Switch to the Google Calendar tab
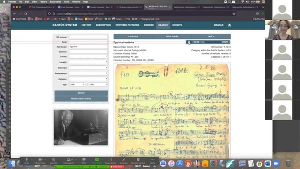This screenshot has width=300, height=169. tap(99, 7)
